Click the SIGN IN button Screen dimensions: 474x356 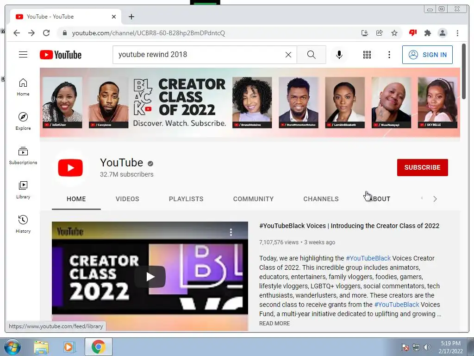point(427,55)
